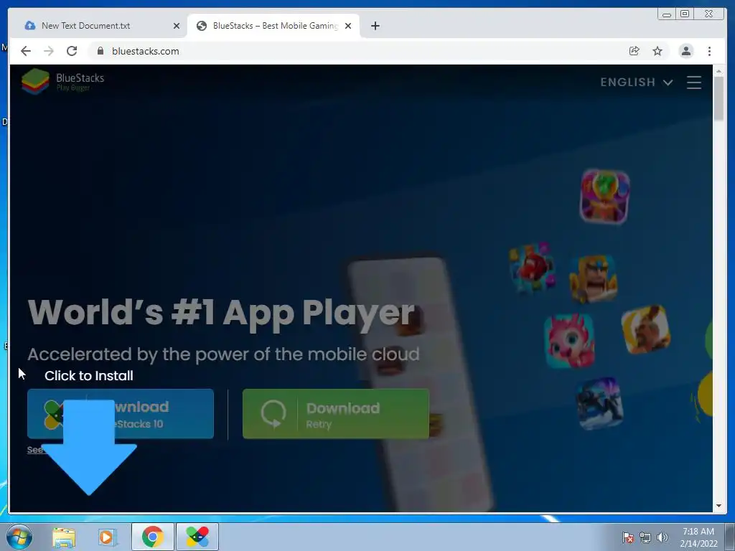The width and height of the screenshot is (735, 551).
Task: Minimize the Chrome window
Action: coord(667,14)
